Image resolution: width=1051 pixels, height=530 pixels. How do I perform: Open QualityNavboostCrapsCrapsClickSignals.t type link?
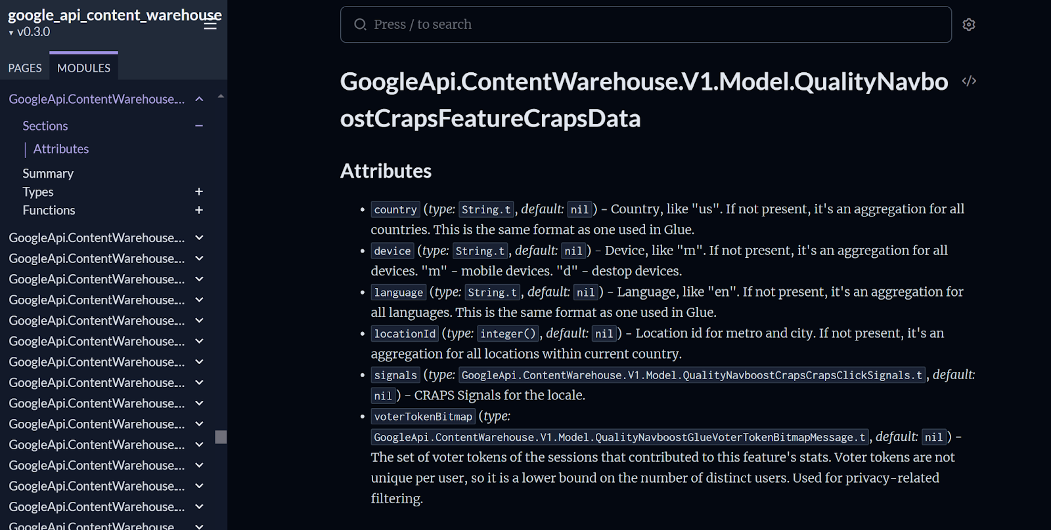[692, 375]
